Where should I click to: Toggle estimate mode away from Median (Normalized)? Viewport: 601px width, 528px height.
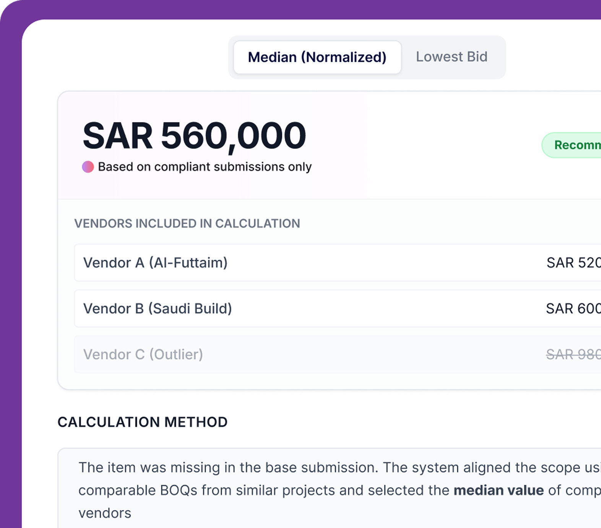pos(452,57)
